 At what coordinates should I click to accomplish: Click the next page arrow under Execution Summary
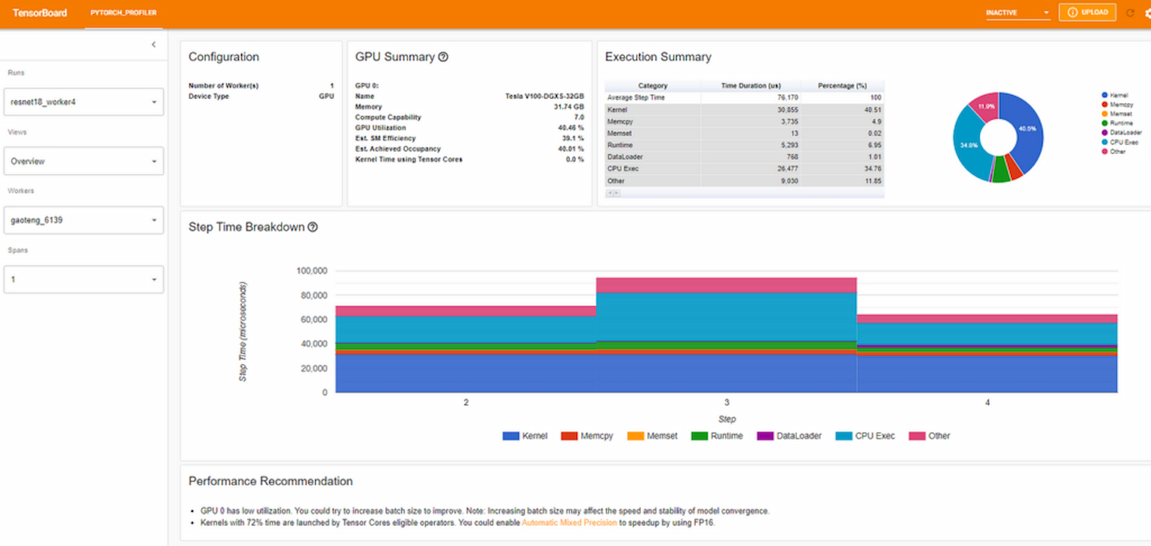pos(616,193)
